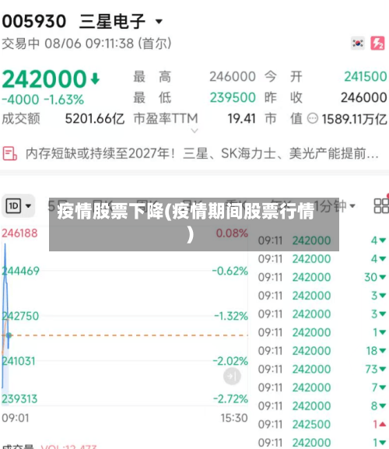Tap the chart axis label 246188
389x449 pixels.
coord(19,233)
